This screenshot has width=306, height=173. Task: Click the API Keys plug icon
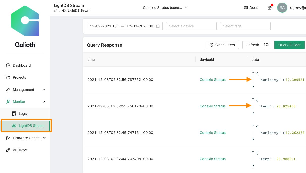point(8,150)
